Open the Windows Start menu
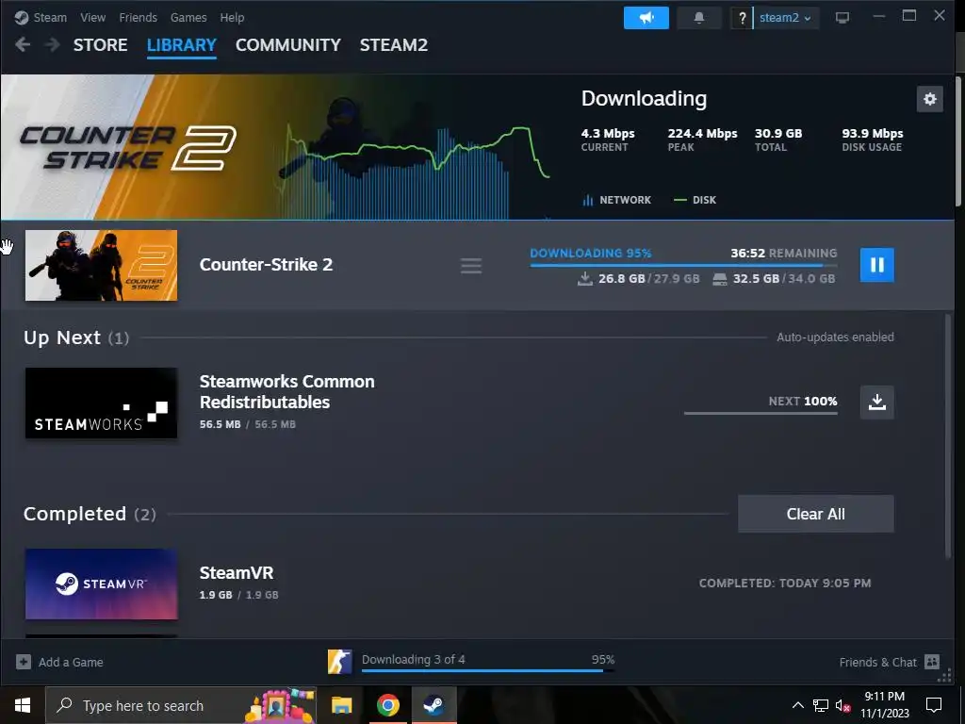 pyautogui.click(x=23, y=705)
